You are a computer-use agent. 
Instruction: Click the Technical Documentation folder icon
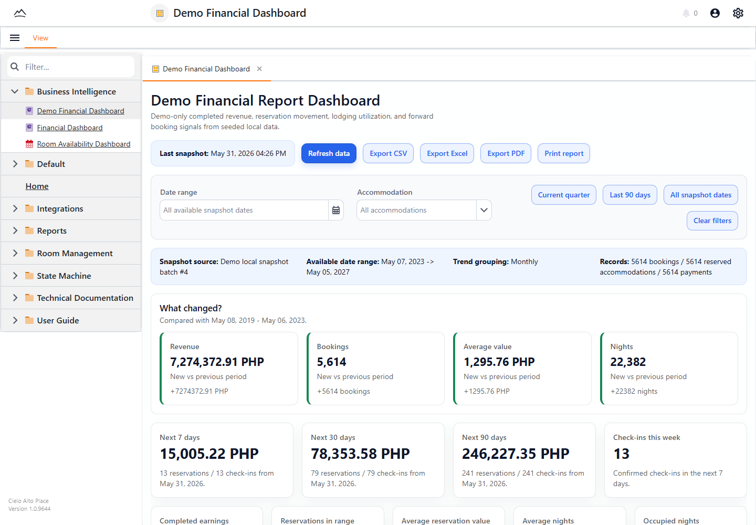29,298
